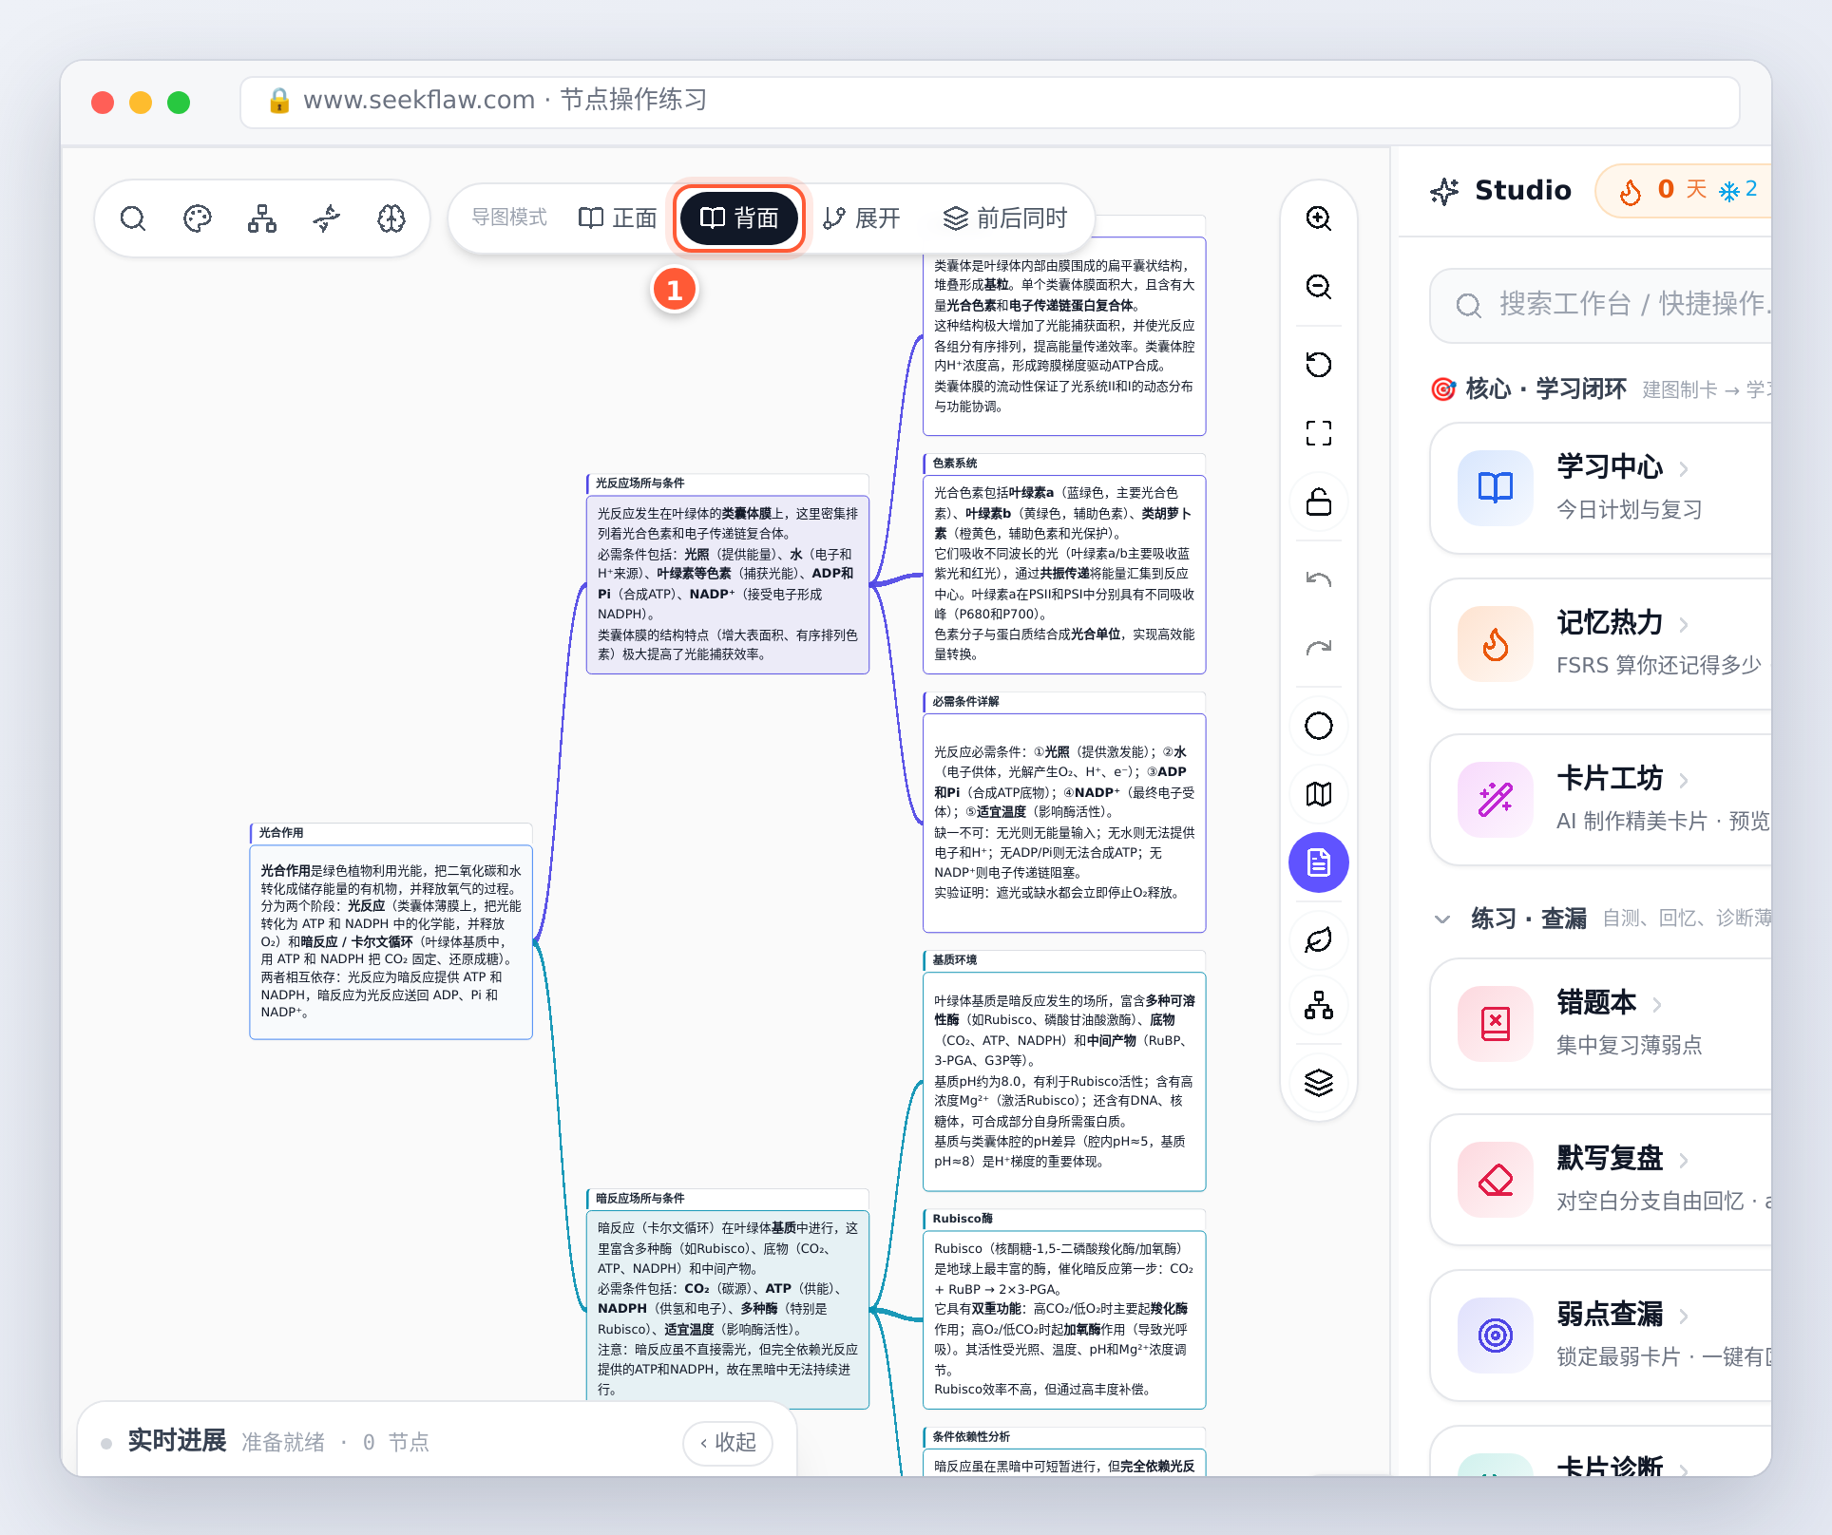Switch to 正面 front mode
The image size is (1832, 1535).
618,218
